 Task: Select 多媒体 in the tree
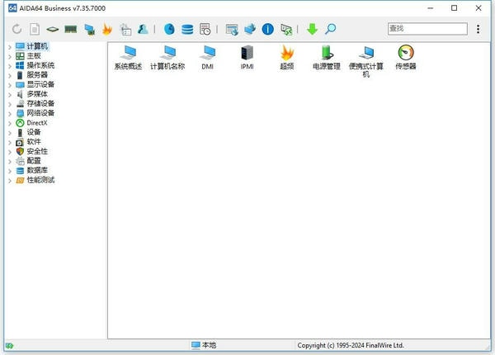point(37,94)
